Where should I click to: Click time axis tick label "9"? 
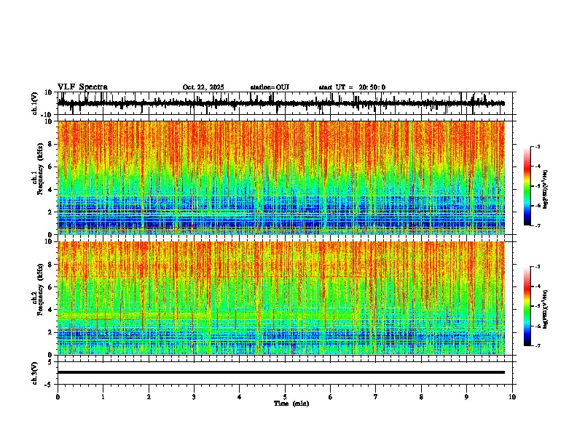coord(466,397)
